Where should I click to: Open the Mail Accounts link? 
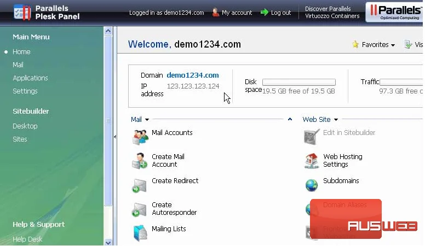click(x=172, y=133)
